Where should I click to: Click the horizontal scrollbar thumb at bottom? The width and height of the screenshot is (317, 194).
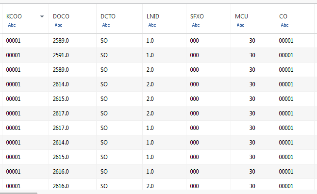[x=18, y=193]
